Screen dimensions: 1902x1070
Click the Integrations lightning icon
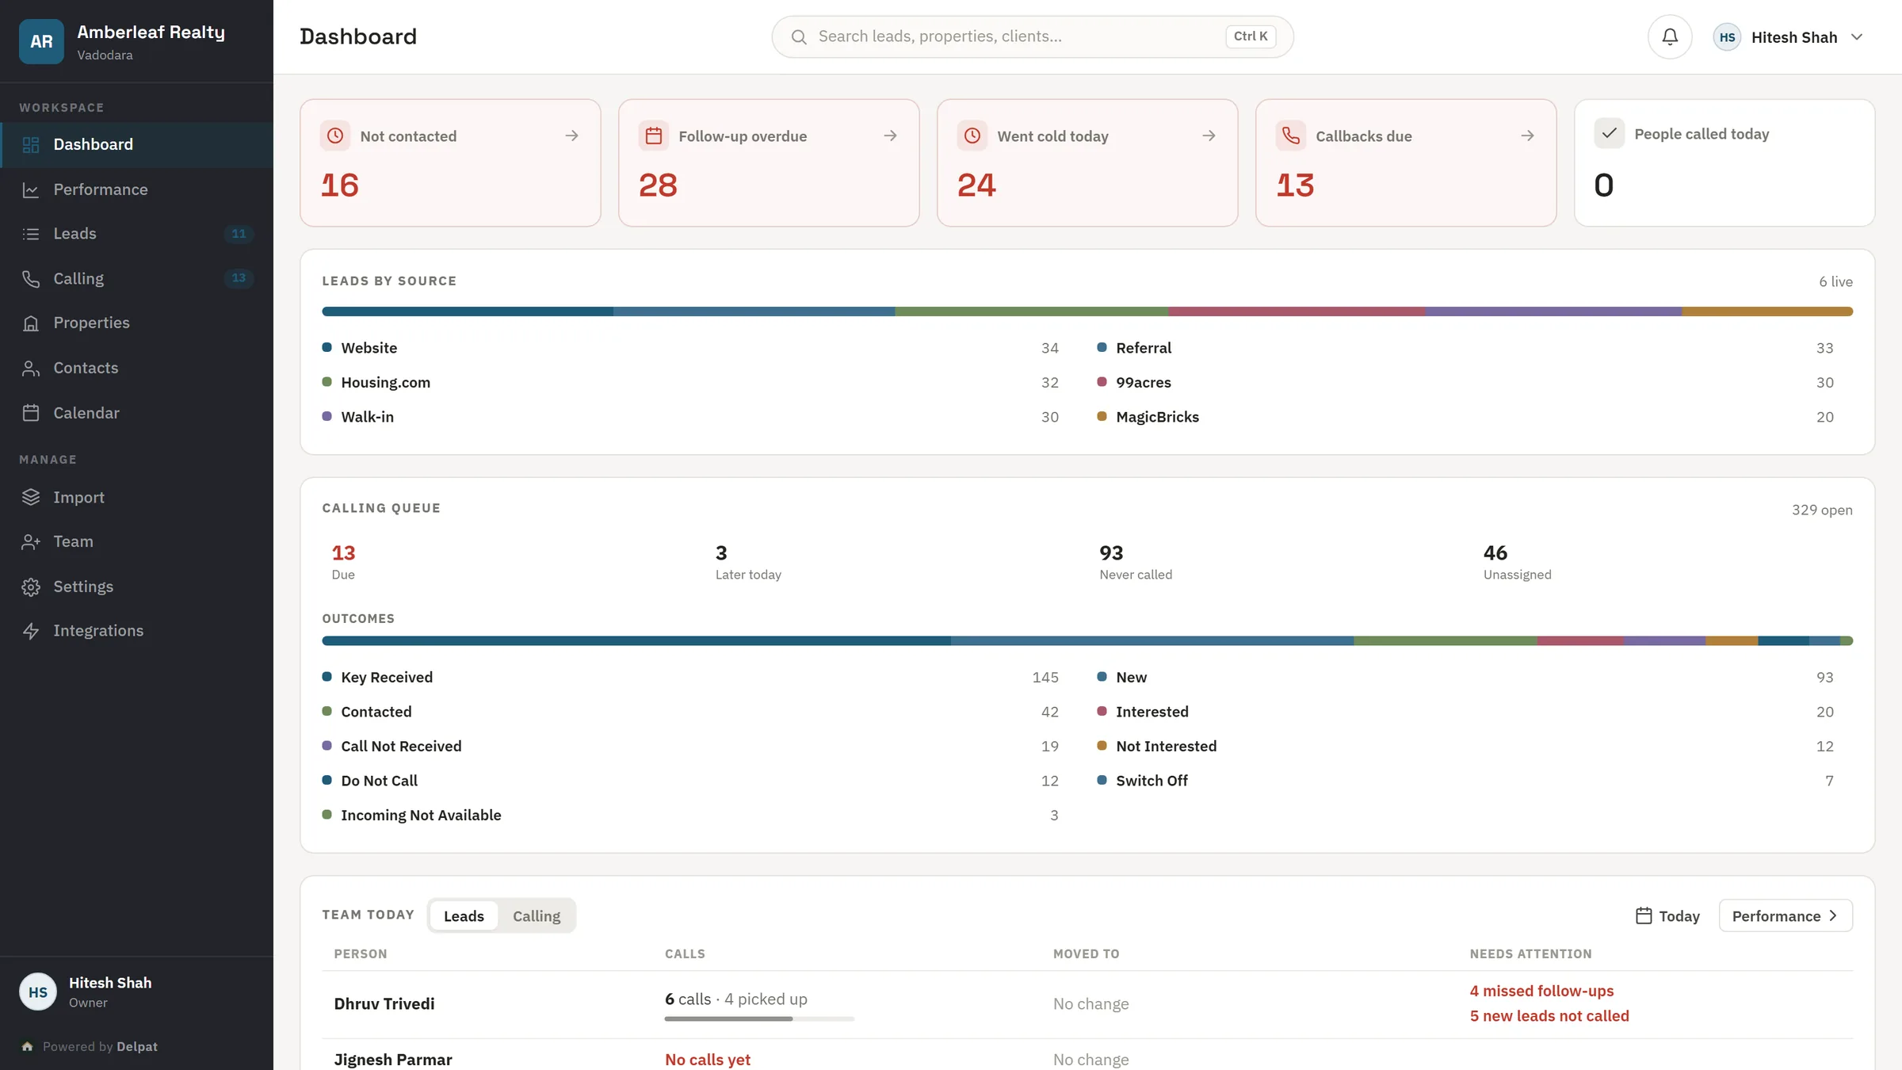point(31,631)
